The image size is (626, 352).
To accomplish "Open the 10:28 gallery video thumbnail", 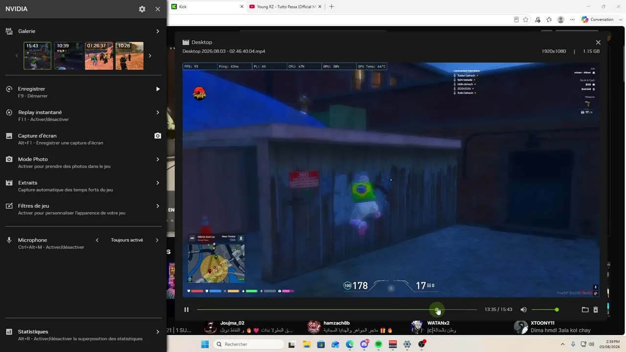I will (x=130, y=56).
